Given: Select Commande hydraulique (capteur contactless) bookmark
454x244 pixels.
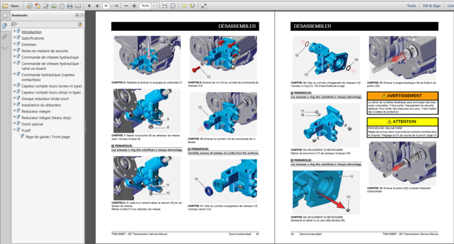Looking at the screenshot, I should tap(48, 77).
